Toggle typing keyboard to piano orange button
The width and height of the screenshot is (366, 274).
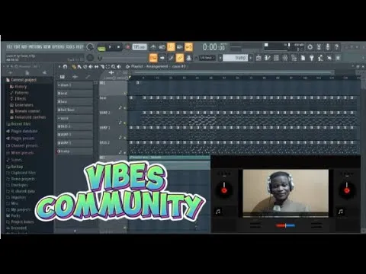tap(153, 58)
